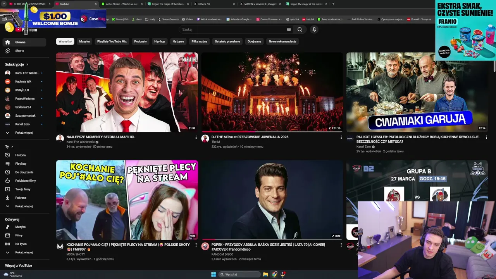The image size is (496, 279).
Task: Select the Piłka nożna filter chip
Action: [199, 41]
